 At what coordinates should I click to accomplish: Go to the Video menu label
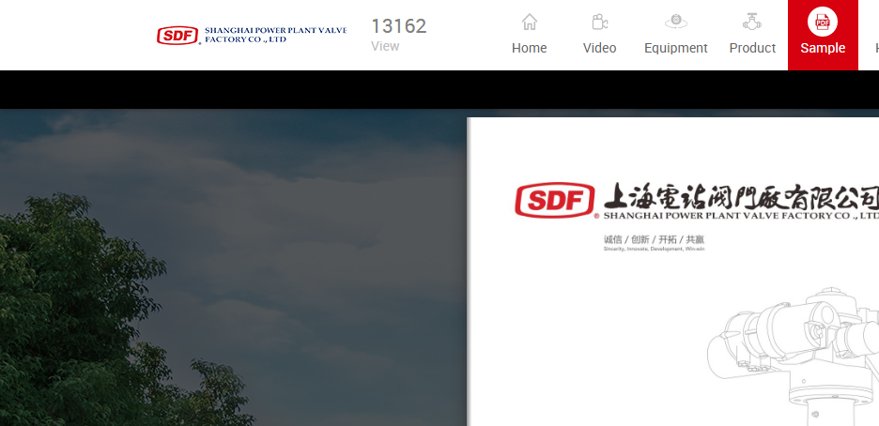600,48
